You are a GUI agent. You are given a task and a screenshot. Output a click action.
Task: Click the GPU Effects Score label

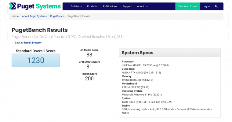[x=89, y=62]
